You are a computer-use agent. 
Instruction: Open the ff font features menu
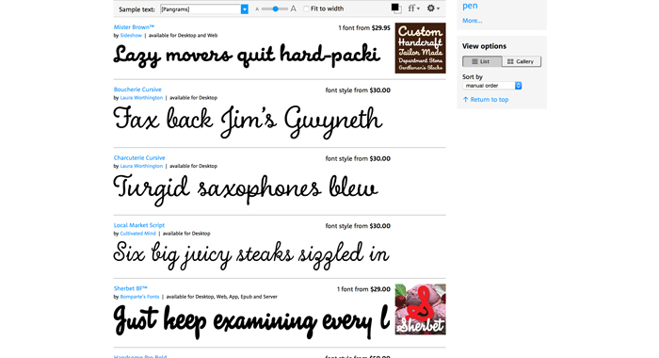(414, 8)
